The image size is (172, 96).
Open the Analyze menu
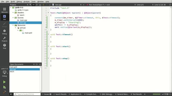[x=27, y=2]
